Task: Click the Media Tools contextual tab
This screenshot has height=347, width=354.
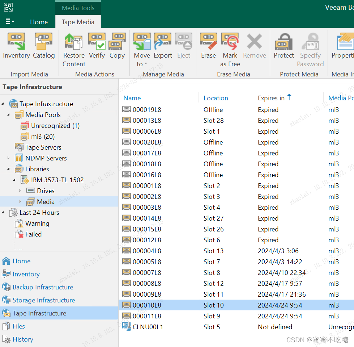Action: pos(78,8)
